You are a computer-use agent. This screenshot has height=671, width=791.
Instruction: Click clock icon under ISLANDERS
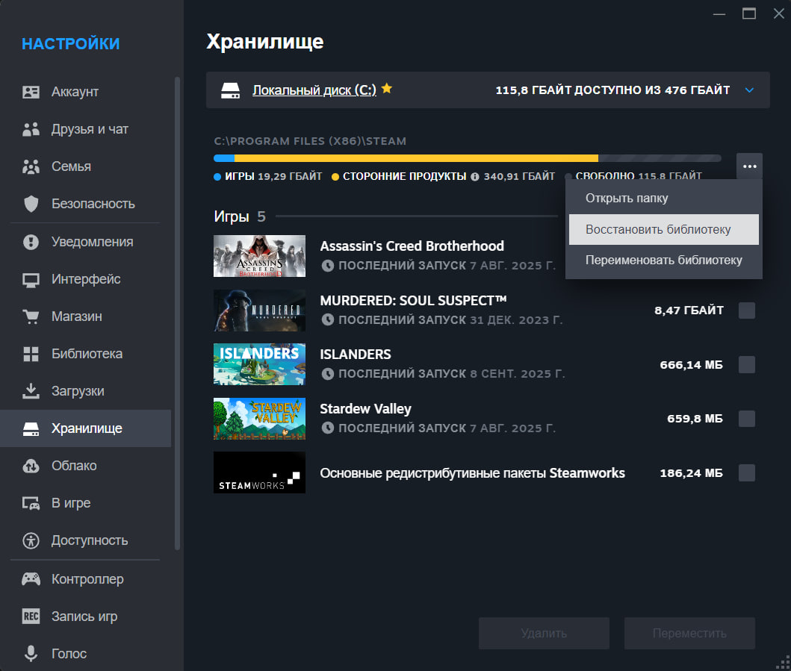point(328,373)
